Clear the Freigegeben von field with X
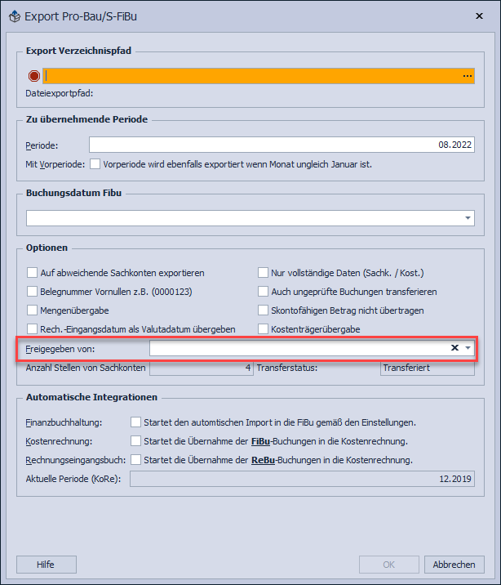 [455, 348]
